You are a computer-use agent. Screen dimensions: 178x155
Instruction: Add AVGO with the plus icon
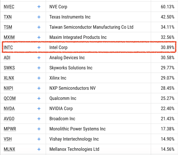click(39, 119)
